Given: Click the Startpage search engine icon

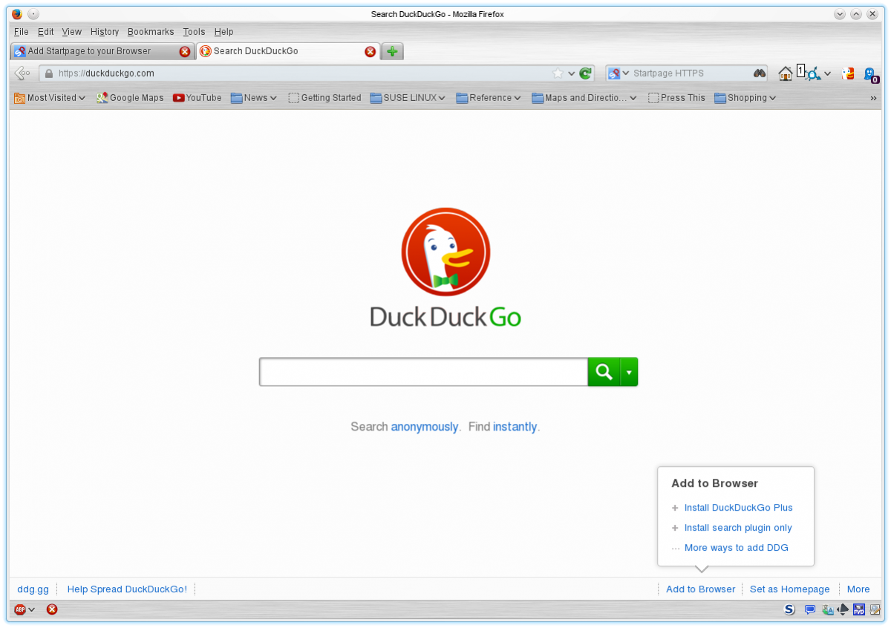Looking at the screenshot, I should click(x=614, y=73).
